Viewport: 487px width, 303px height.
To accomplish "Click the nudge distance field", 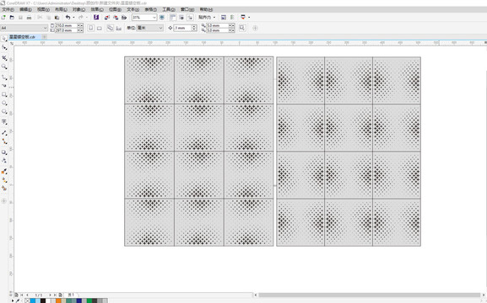I will click(182, 28).
